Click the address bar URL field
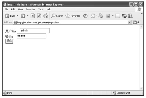 [x=71, y=22]
